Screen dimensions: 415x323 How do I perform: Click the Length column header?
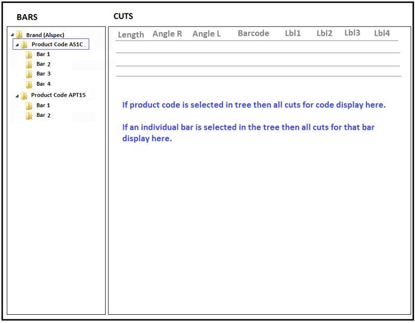point(131,34)
